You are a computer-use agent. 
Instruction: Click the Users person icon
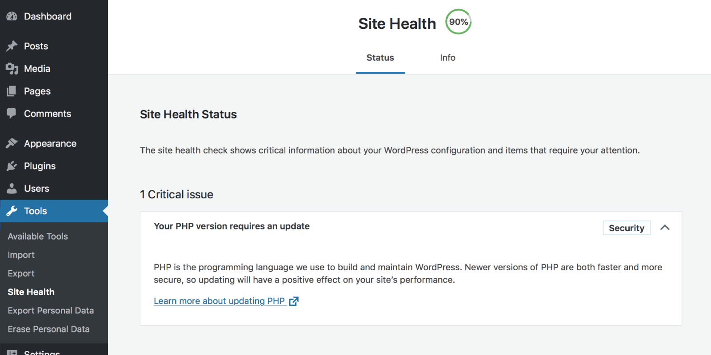(12, 189)
